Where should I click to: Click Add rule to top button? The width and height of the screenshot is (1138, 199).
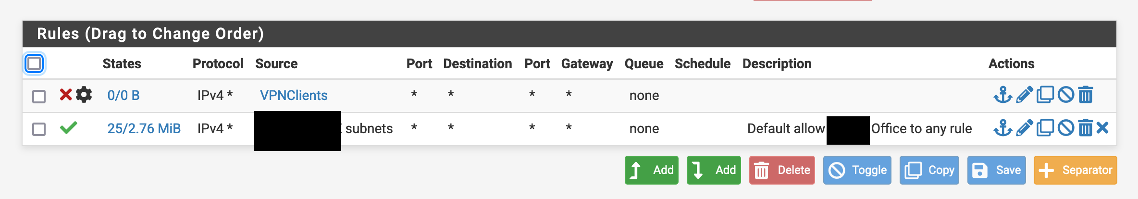652,170
